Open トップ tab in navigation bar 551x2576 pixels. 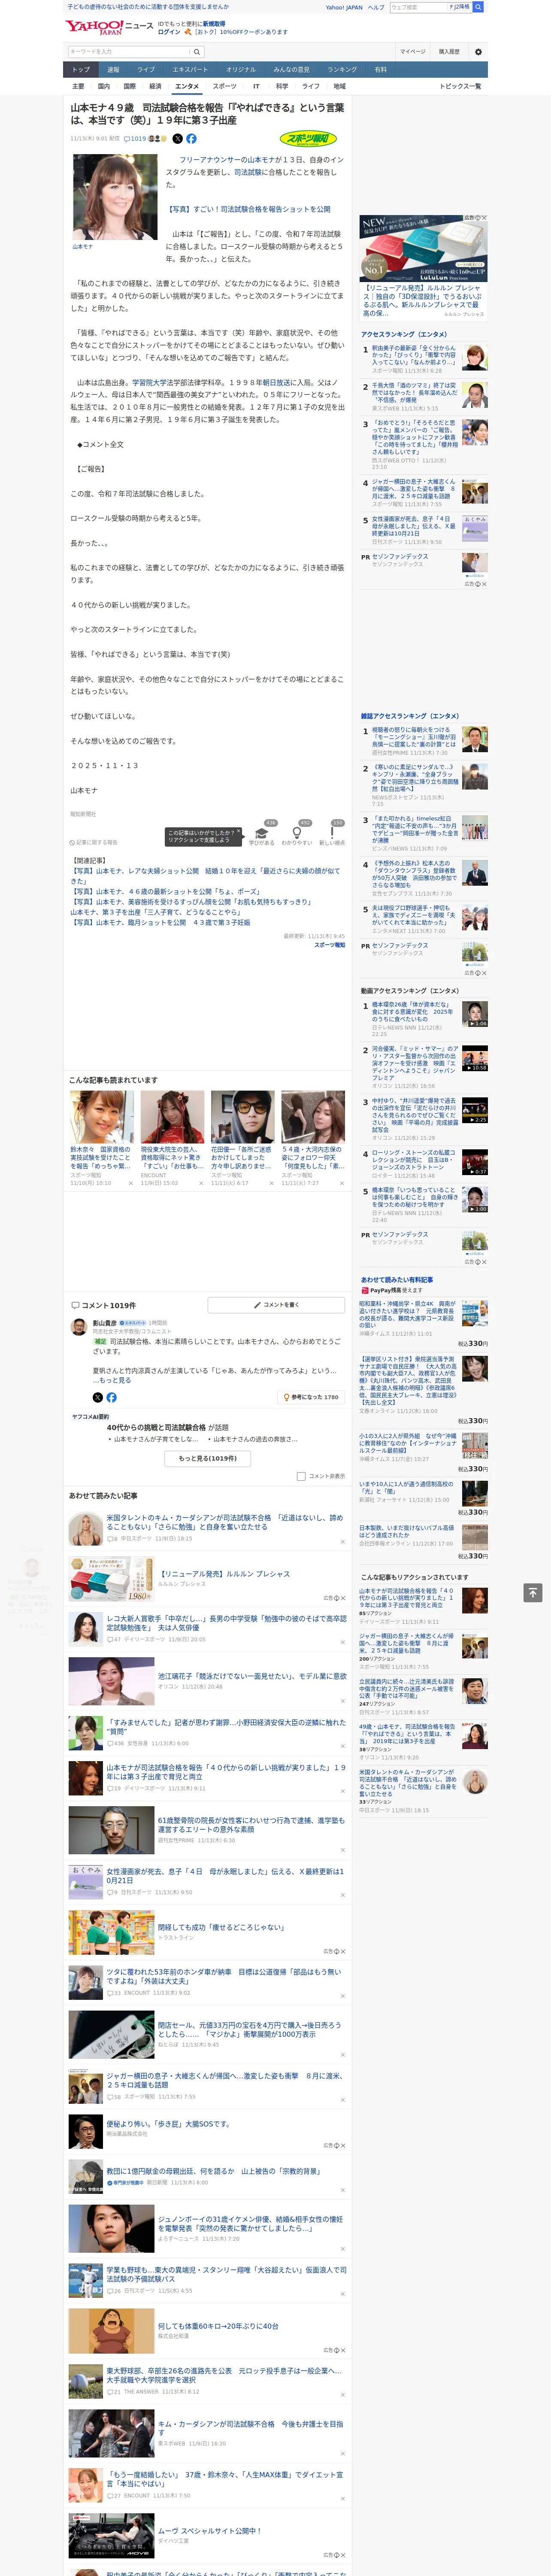(x=81, y=70)
